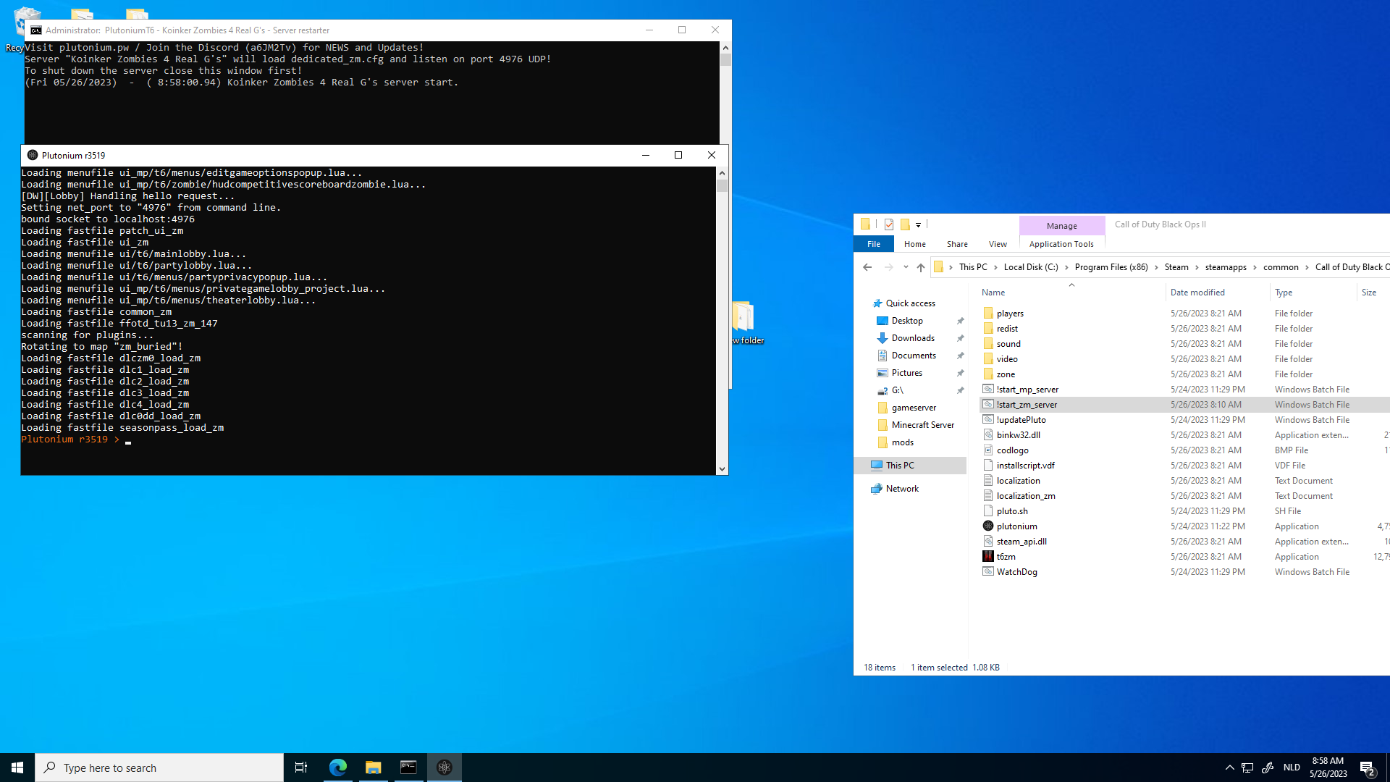This screenshot has height=782, width=1390.
Task: Expand the chevron after Steam in address bar
Action: tap(1197, 267)
